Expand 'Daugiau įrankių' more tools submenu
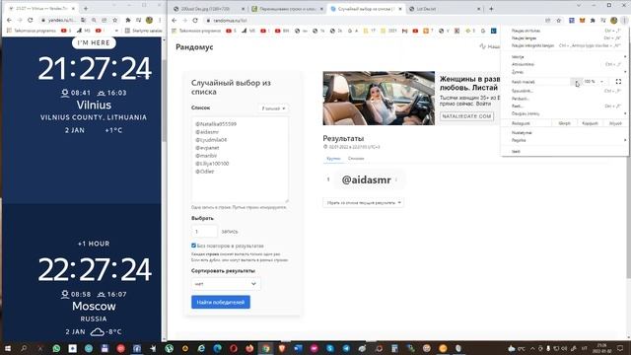The width and height of the screenshot is (631, 355). pos(564,113)
